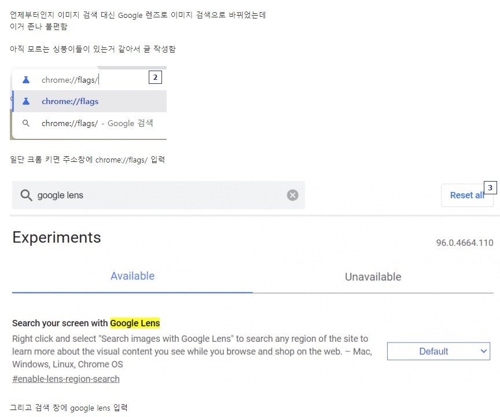Click the flask icon beside the chrome://flags suggestion
The width and height of the screenshot is (500, 417).
pos(26,101)
